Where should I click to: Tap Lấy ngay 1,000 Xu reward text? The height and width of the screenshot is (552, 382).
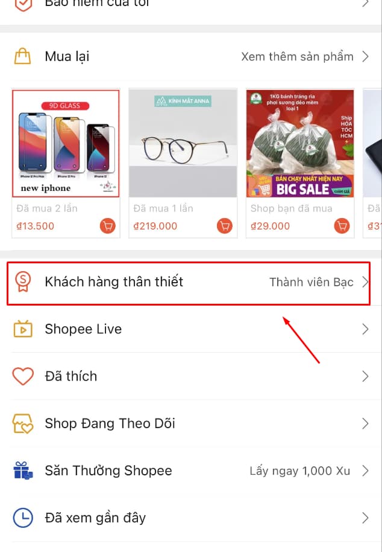pyautogui.click(x=300, y=471)
